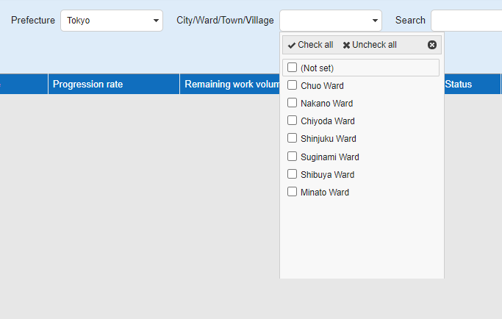Close the ward multiselect dropdown panel
The width and height of the screenshot is (502, 319).
[432, 45]
